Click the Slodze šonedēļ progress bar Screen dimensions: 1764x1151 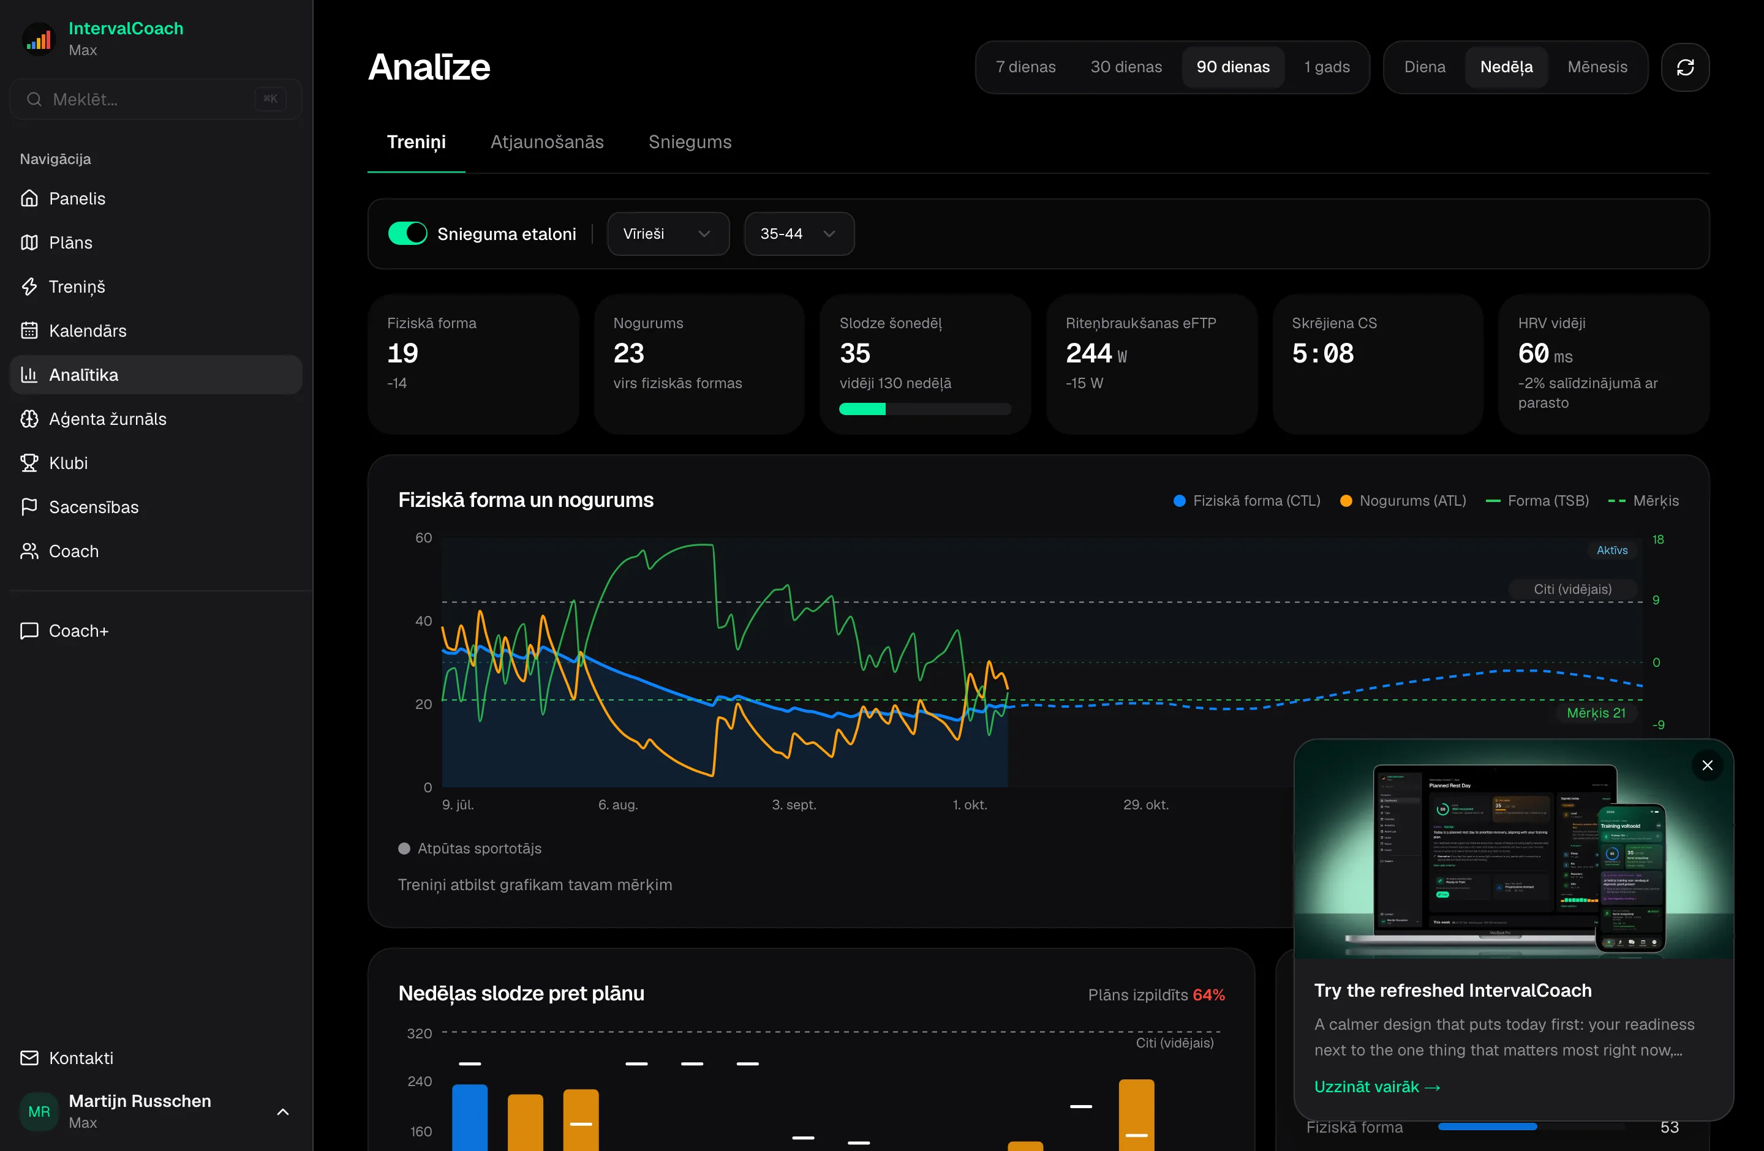(925, 409)
